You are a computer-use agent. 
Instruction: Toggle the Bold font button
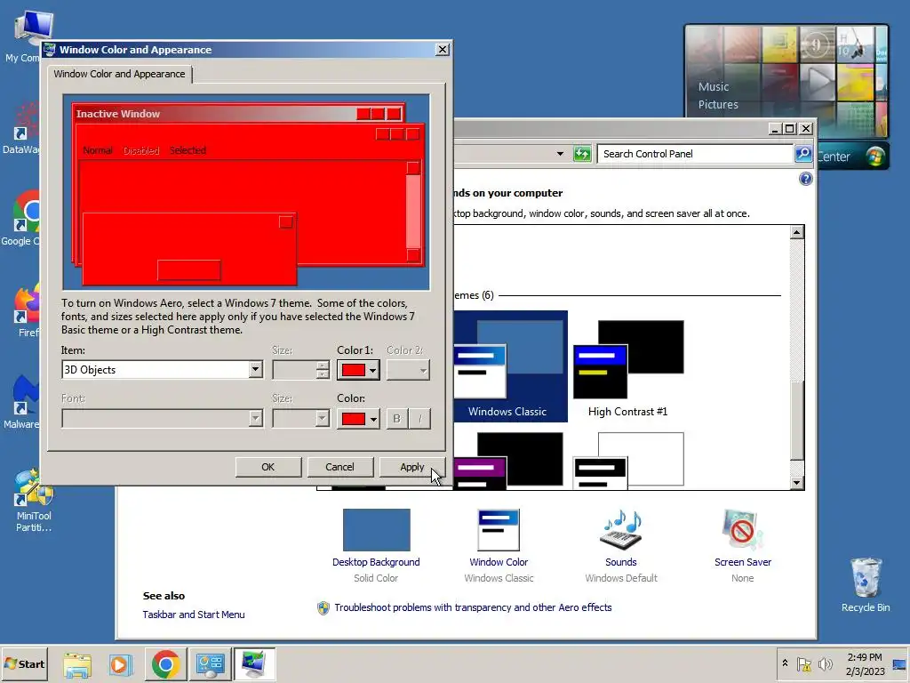[x=397, y=419]
